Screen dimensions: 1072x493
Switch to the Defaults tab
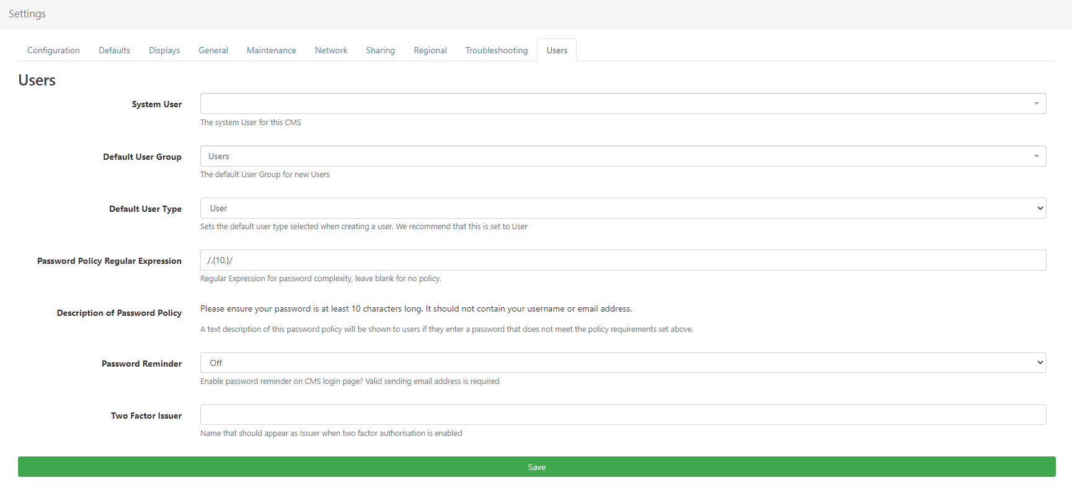click(114, 50)
